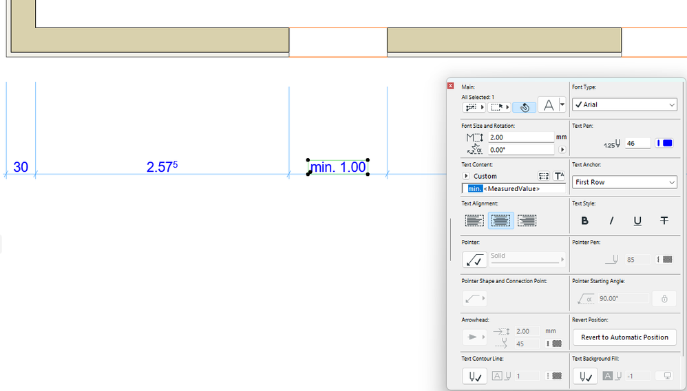This screenshot has height=391, width=687.
Task: Open the Arial font type dropdown
Action: [x=624, y=104]
